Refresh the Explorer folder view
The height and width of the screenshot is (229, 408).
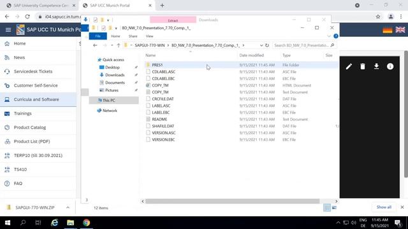pos(267,45)
